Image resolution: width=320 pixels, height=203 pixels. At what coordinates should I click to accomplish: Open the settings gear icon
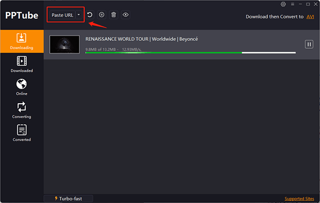283,4
